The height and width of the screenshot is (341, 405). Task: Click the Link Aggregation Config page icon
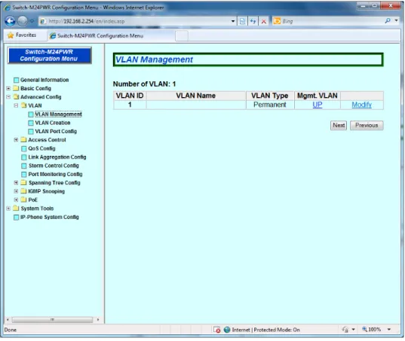pyautogui.click(x=24, y=157)
